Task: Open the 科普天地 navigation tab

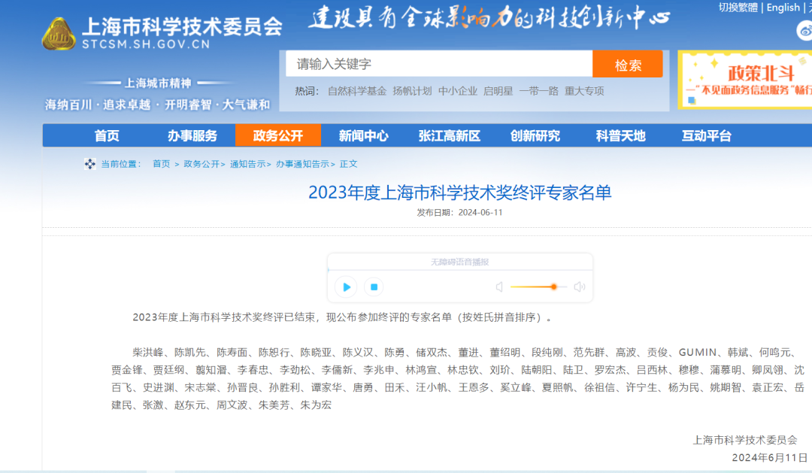Action: [621, 135]
